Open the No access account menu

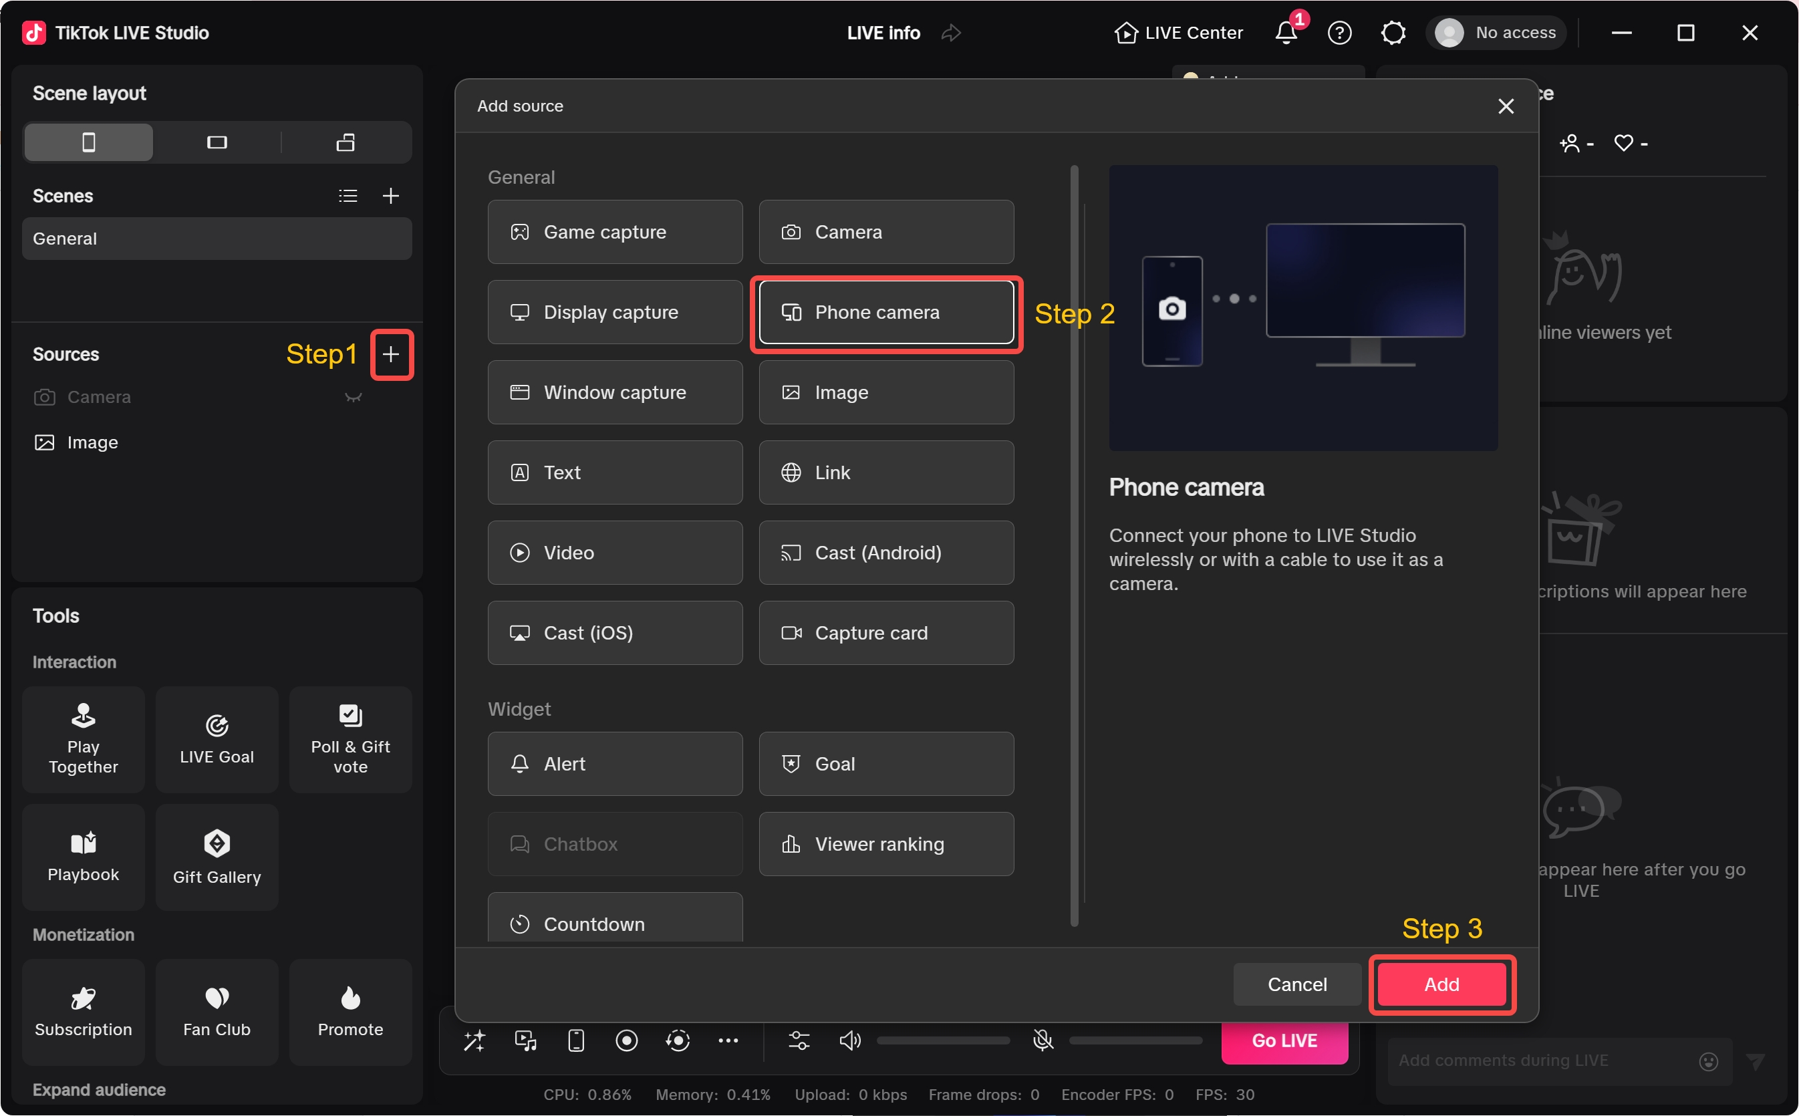pos(1496,33)
